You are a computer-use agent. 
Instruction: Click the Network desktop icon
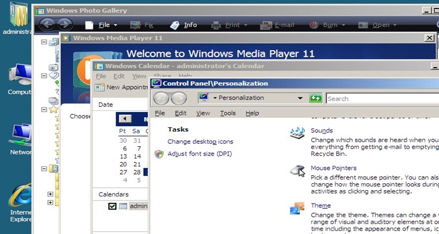(x=21, y=137)
